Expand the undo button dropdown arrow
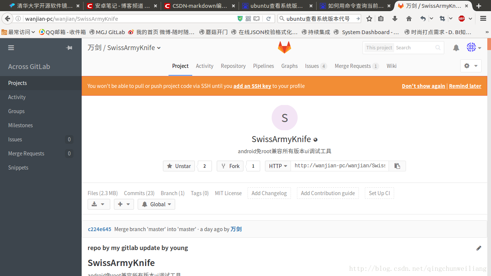This screenshot has height=276, width=491. 431,19
